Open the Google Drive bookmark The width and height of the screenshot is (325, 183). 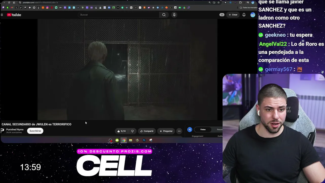(x=184, y=8)
